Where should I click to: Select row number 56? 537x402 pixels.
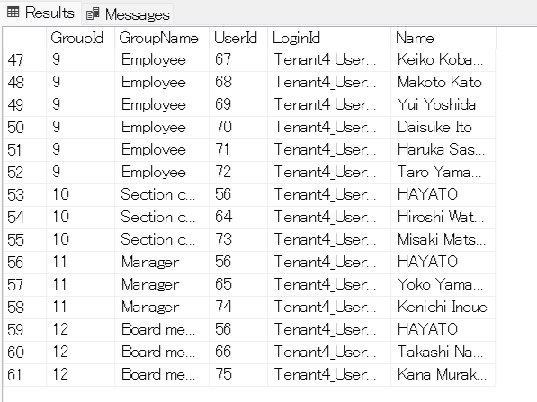(24, 263)
